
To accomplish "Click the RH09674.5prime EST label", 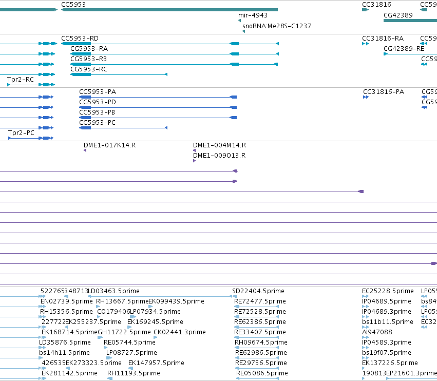I will pos(261,342).
